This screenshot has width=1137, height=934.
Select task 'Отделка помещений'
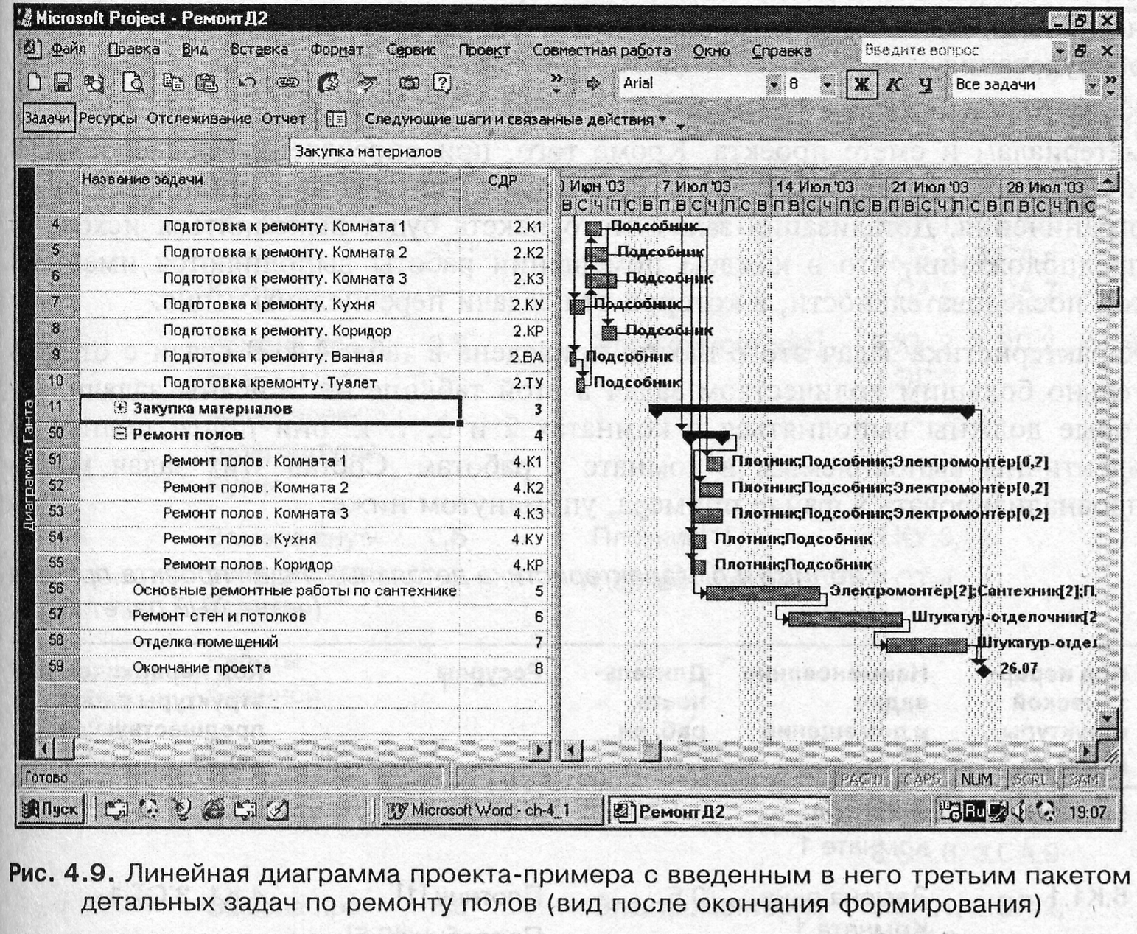click(x=205, y=642)
